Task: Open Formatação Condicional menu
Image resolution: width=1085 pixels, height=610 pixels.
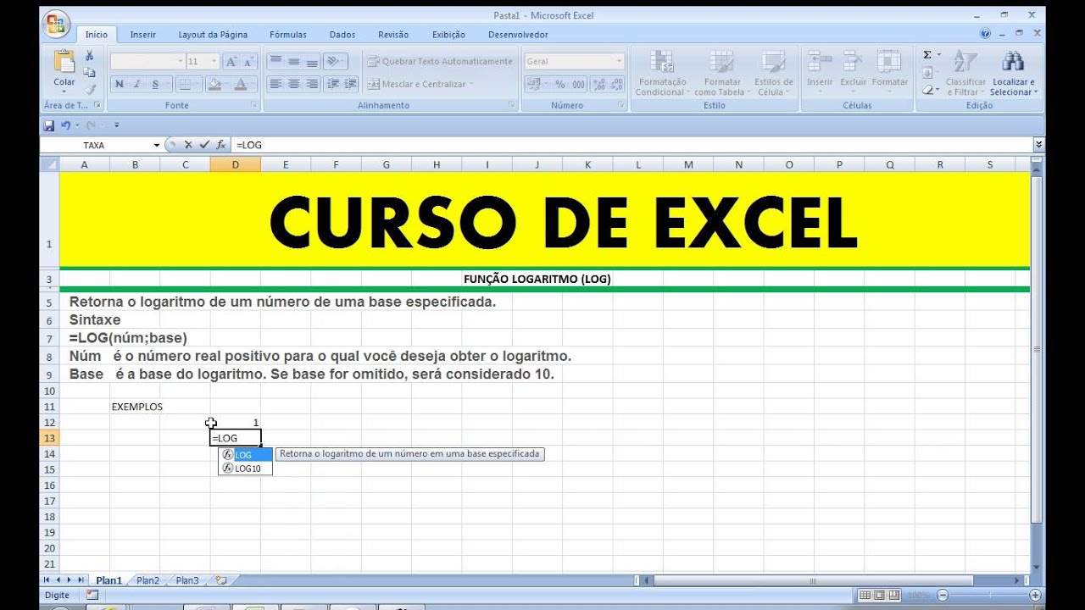Action: 660,73
